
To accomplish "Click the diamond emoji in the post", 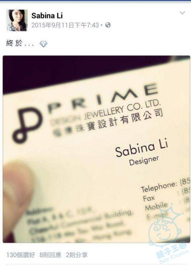I will pyautogui.click(x=43, y=44).
